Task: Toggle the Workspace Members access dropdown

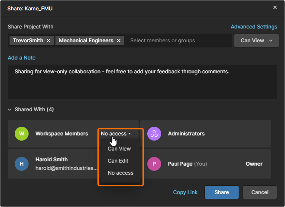Action: click(x=116, y=134)
